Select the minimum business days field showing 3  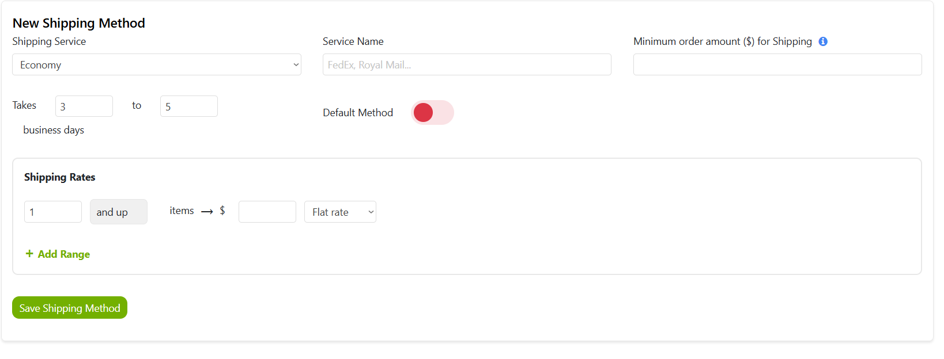pyautogui.click(x=84, y=106)
